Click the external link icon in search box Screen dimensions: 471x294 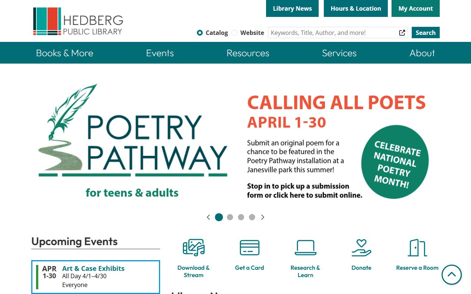point(402,33)
